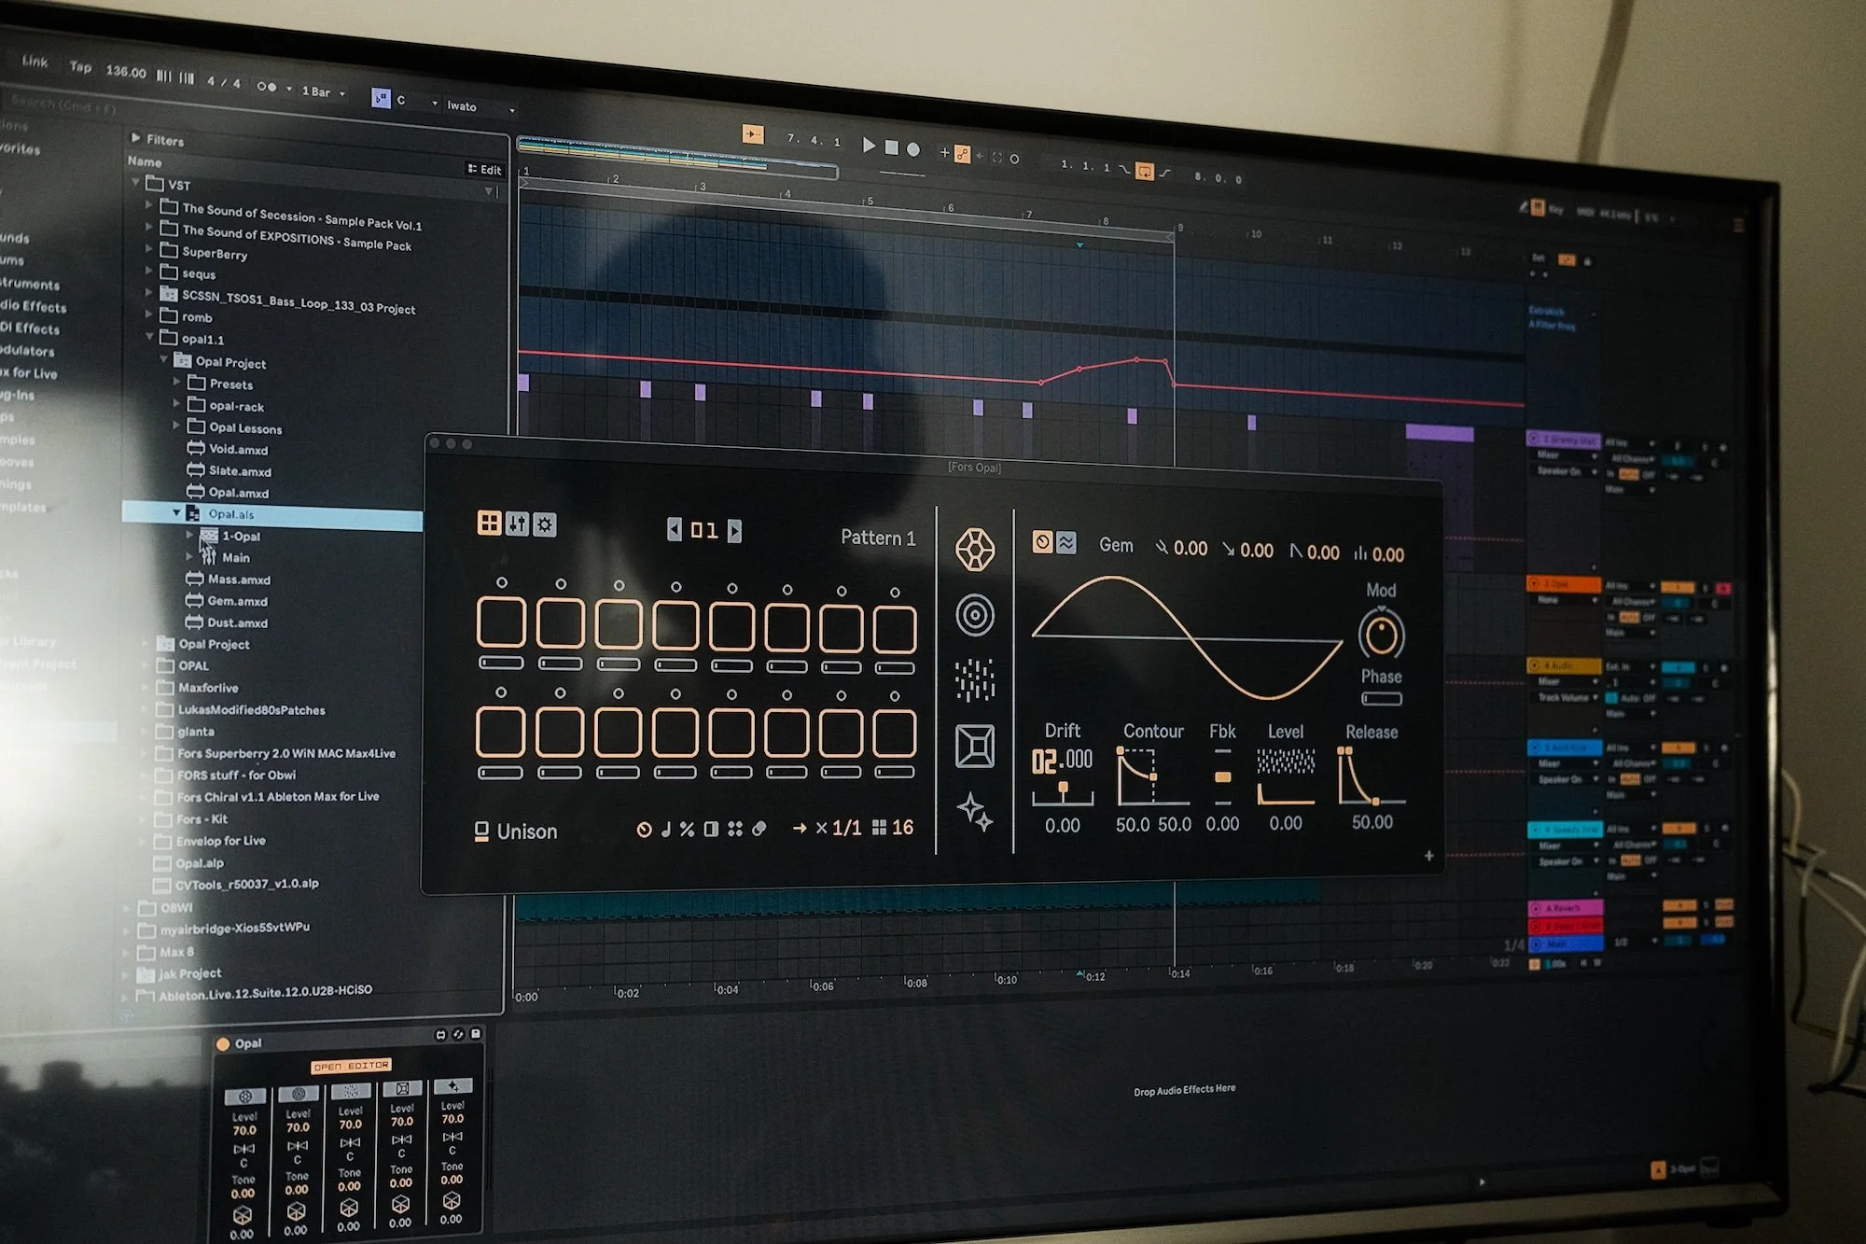Go to next pattern with right arrow
The width and height of the screenshot is (1866, 1244).
coord(734,531)
